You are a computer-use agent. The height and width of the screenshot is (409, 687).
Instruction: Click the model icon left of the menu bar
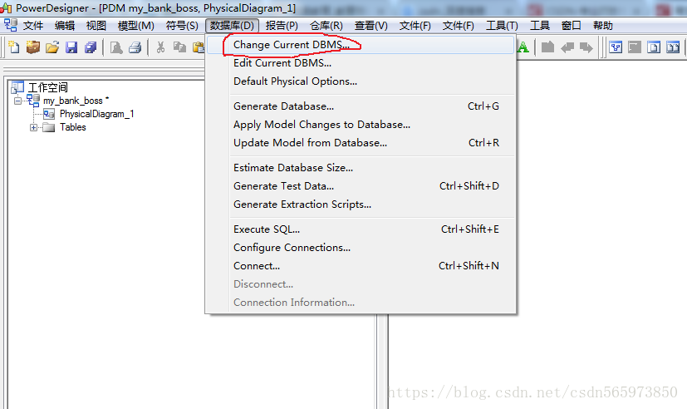pyautogui.click(x=11, y=25)
